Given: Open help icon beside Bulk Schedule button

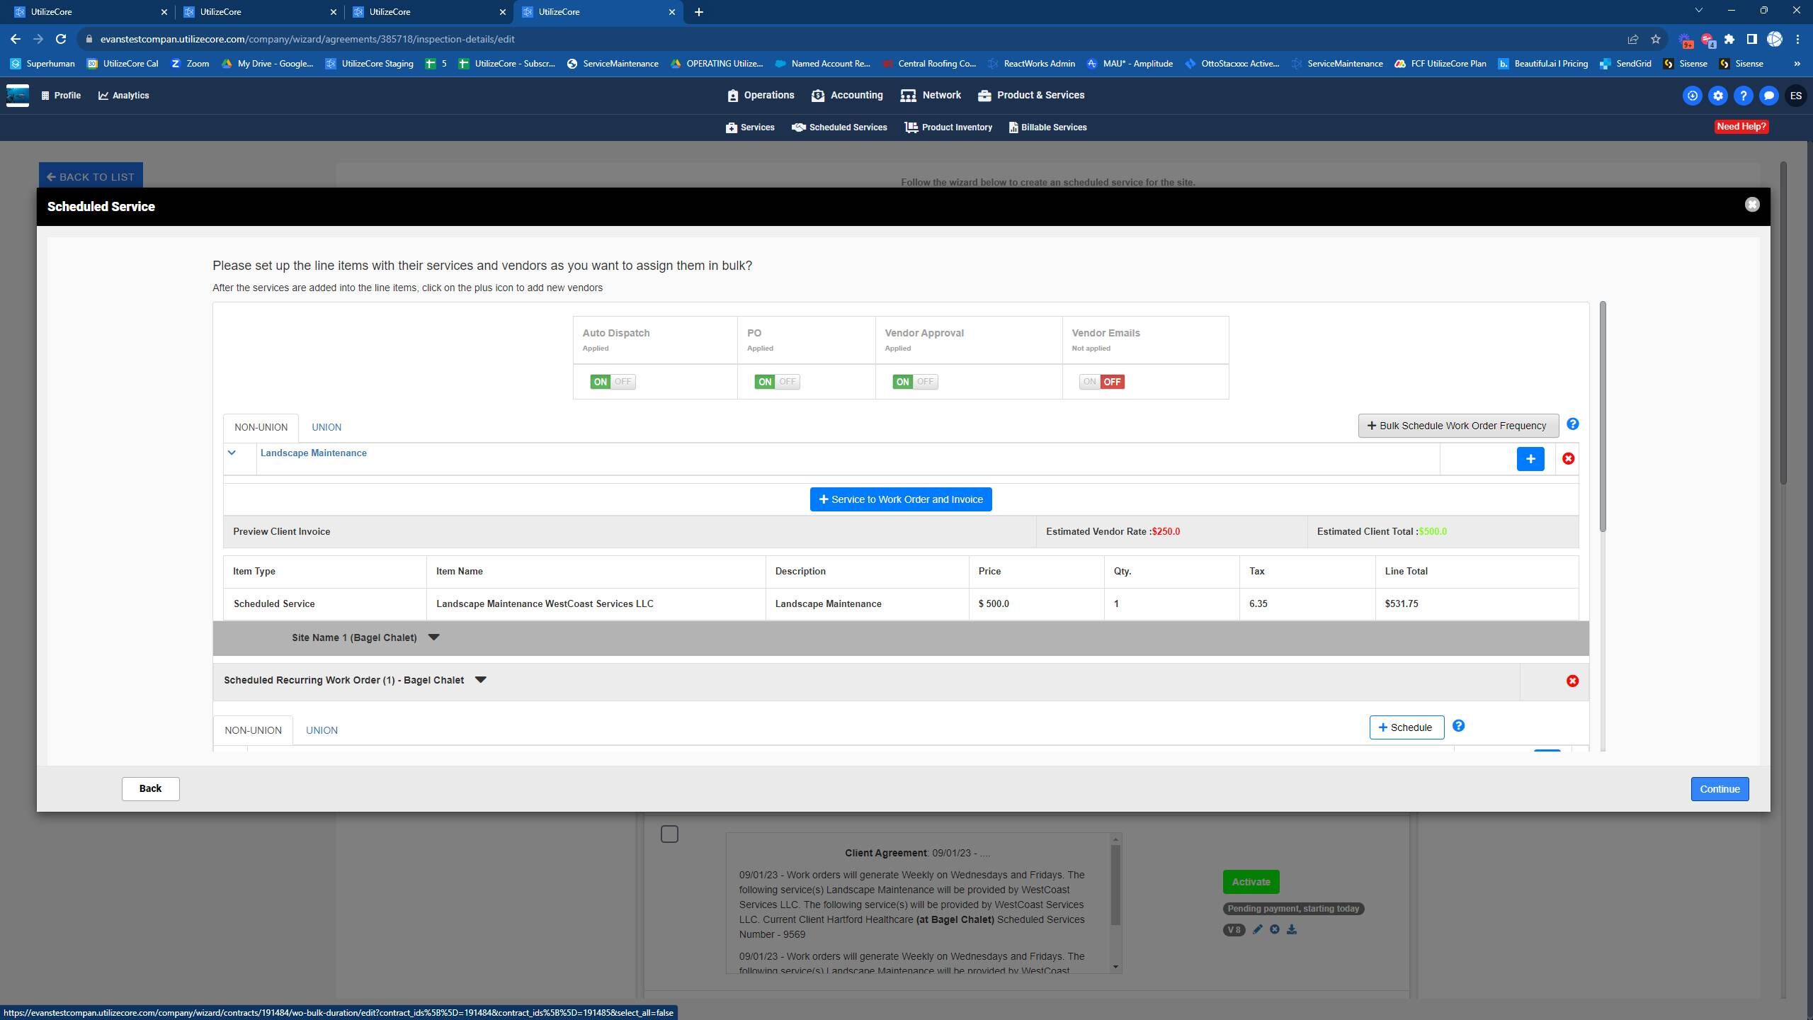Looking at the screenshot, I should tap(1572, 424).
